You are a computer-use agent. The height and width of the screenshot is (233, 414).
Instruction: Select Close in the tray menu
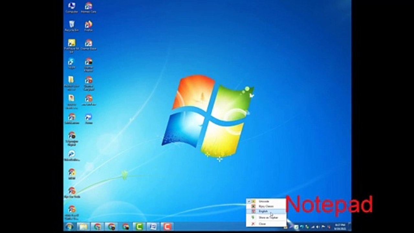266,224
